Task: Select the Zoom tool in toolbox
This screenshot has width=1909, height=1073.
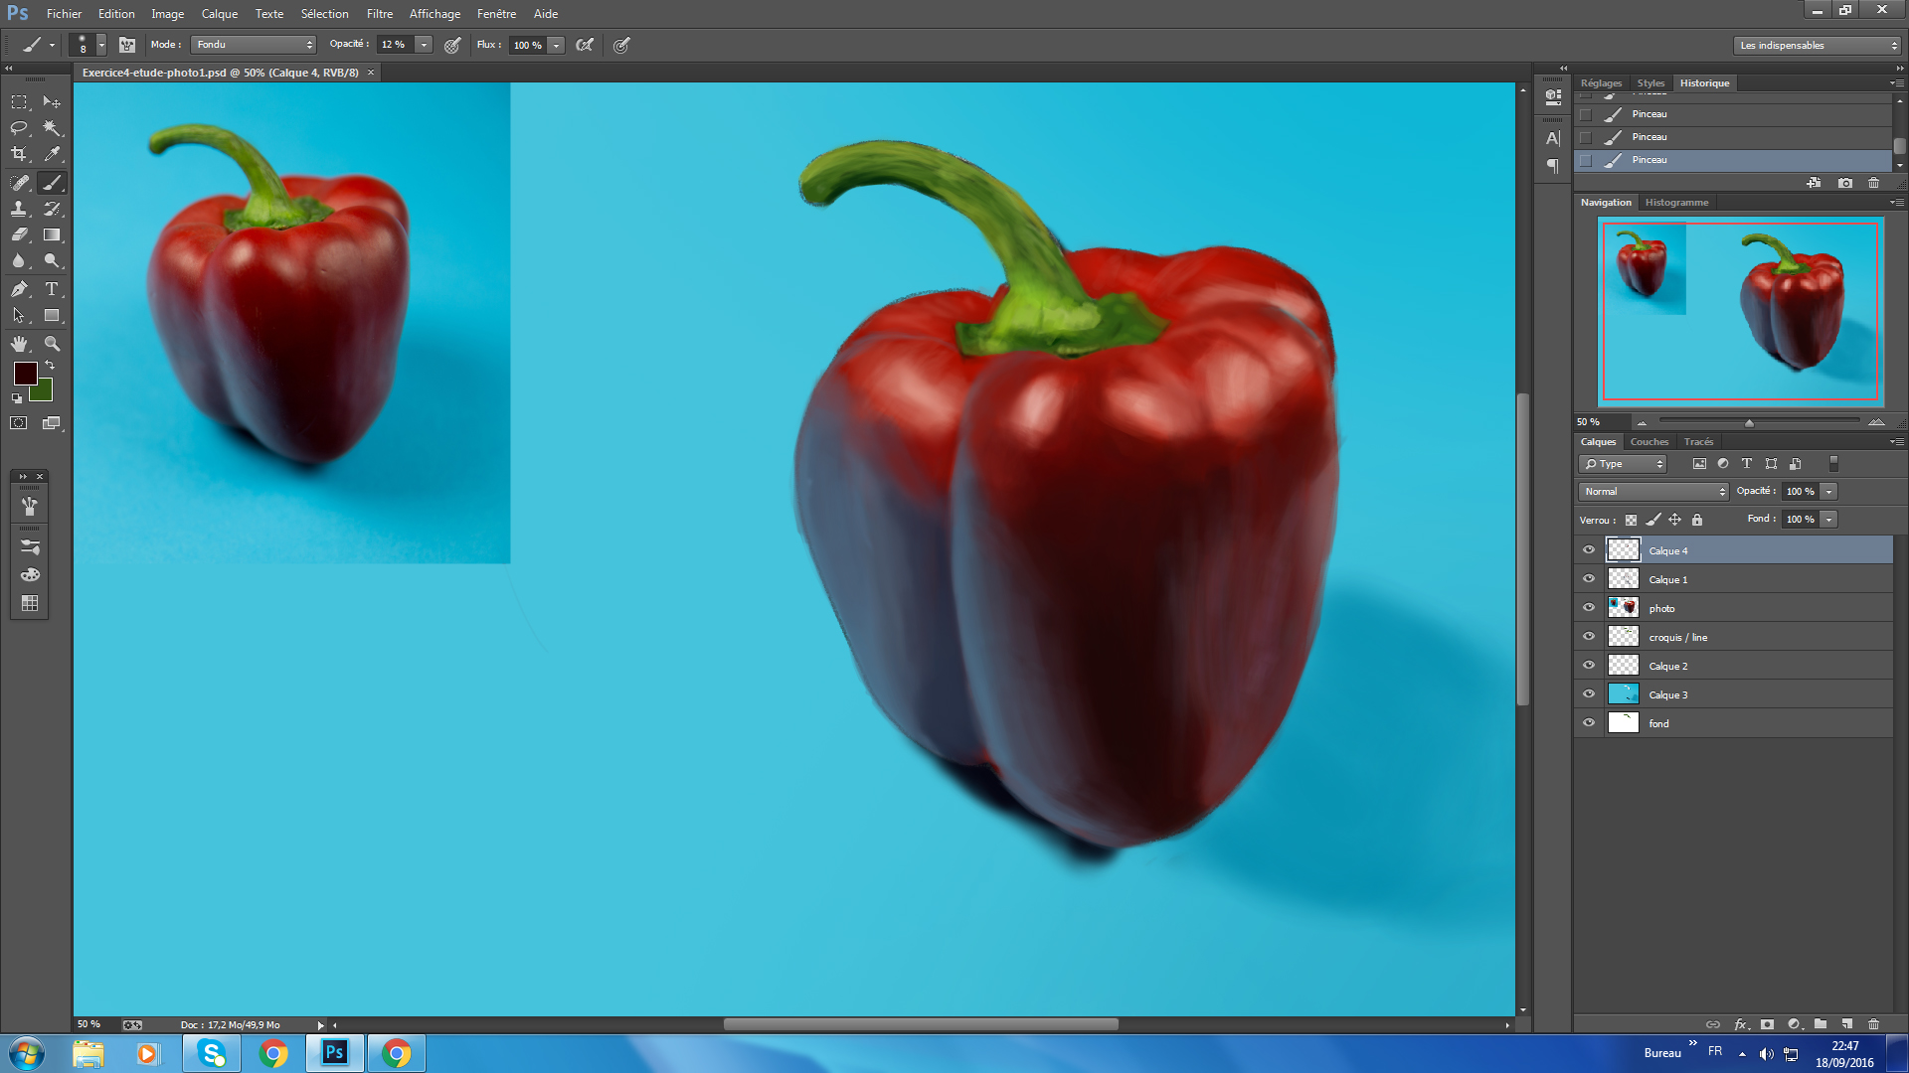Action: 52,344
